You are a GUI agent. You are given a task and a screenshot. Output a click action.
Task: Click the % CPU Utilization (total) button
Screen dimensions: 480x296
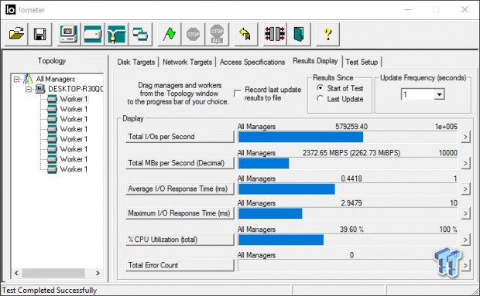coord(180,240)
